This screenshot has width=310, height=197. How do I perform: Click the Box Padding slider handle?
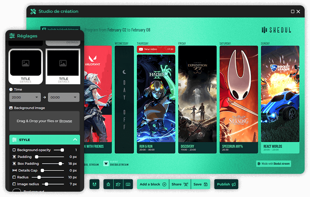click(x=60, y=164)
